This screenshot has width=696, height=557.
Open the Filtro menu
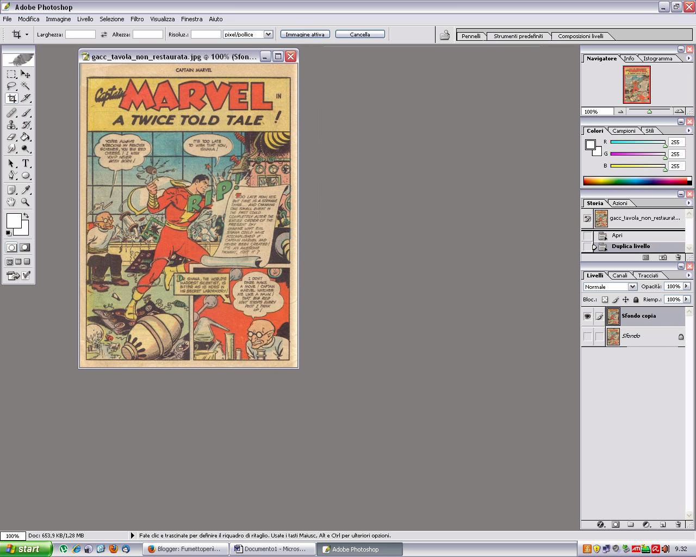[x=137, y=19]
